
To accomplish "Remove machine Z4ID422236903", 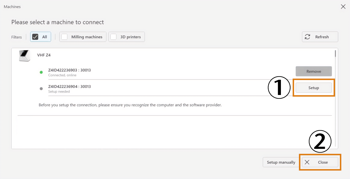I will (314, 71).
